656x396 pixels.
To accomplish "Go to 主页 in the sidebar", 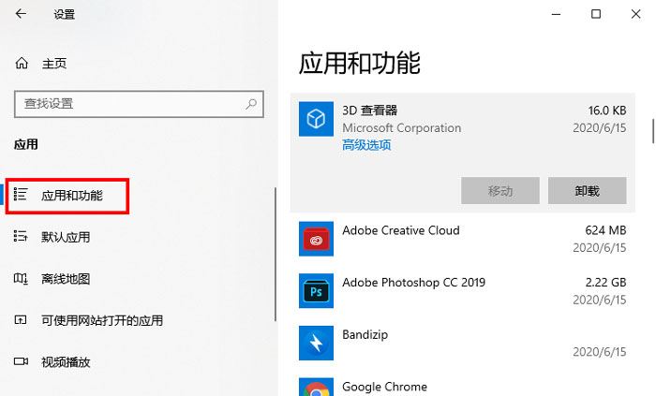I will click(x=54, y=64).
